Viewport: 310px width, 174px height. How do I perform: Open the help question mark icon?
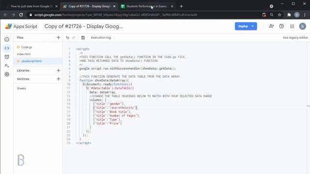281,26
